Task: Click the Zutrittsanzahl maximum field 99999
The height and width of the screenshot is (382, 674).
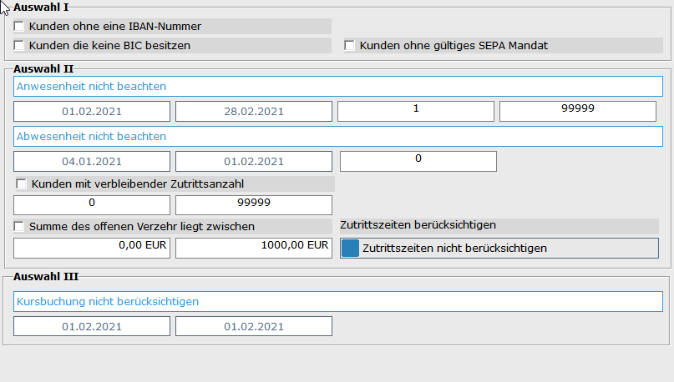Action: coord(254,205)
